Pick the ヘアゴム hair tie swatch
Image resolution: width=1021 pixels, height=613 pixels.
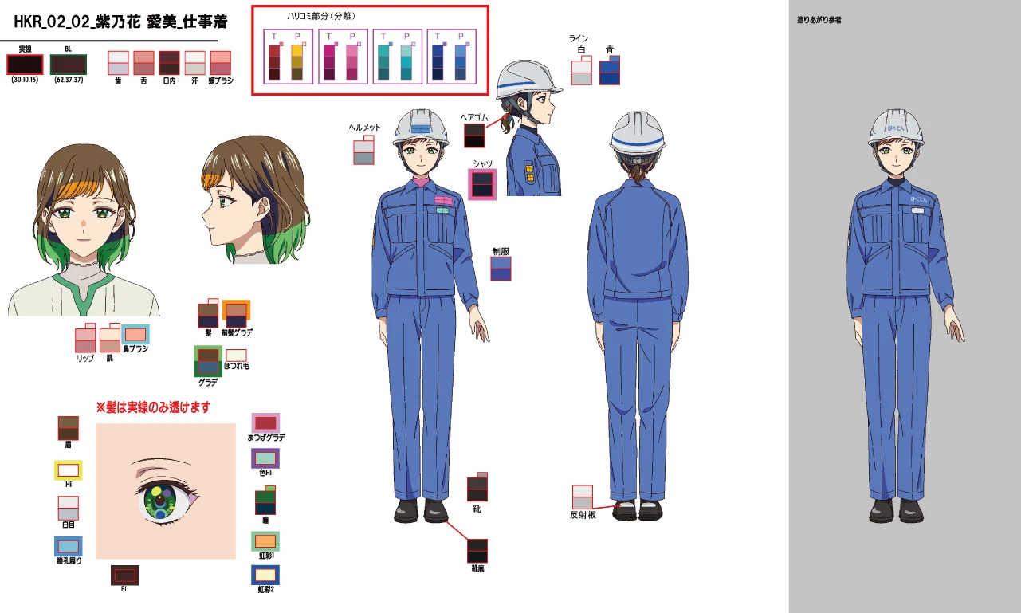pyautogui.click(x=474, y=134)
